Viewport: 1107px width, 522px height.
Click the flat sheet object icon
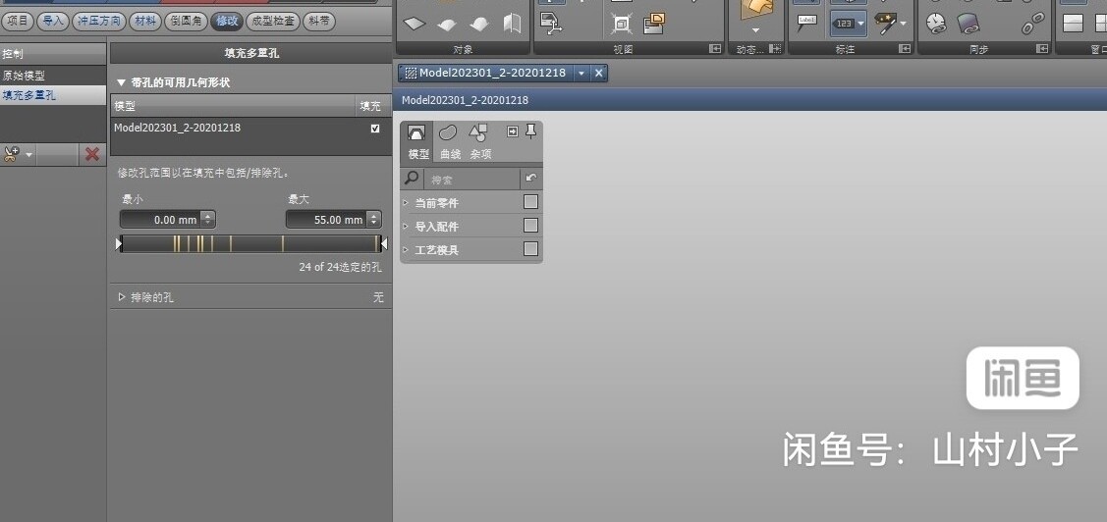415,24
